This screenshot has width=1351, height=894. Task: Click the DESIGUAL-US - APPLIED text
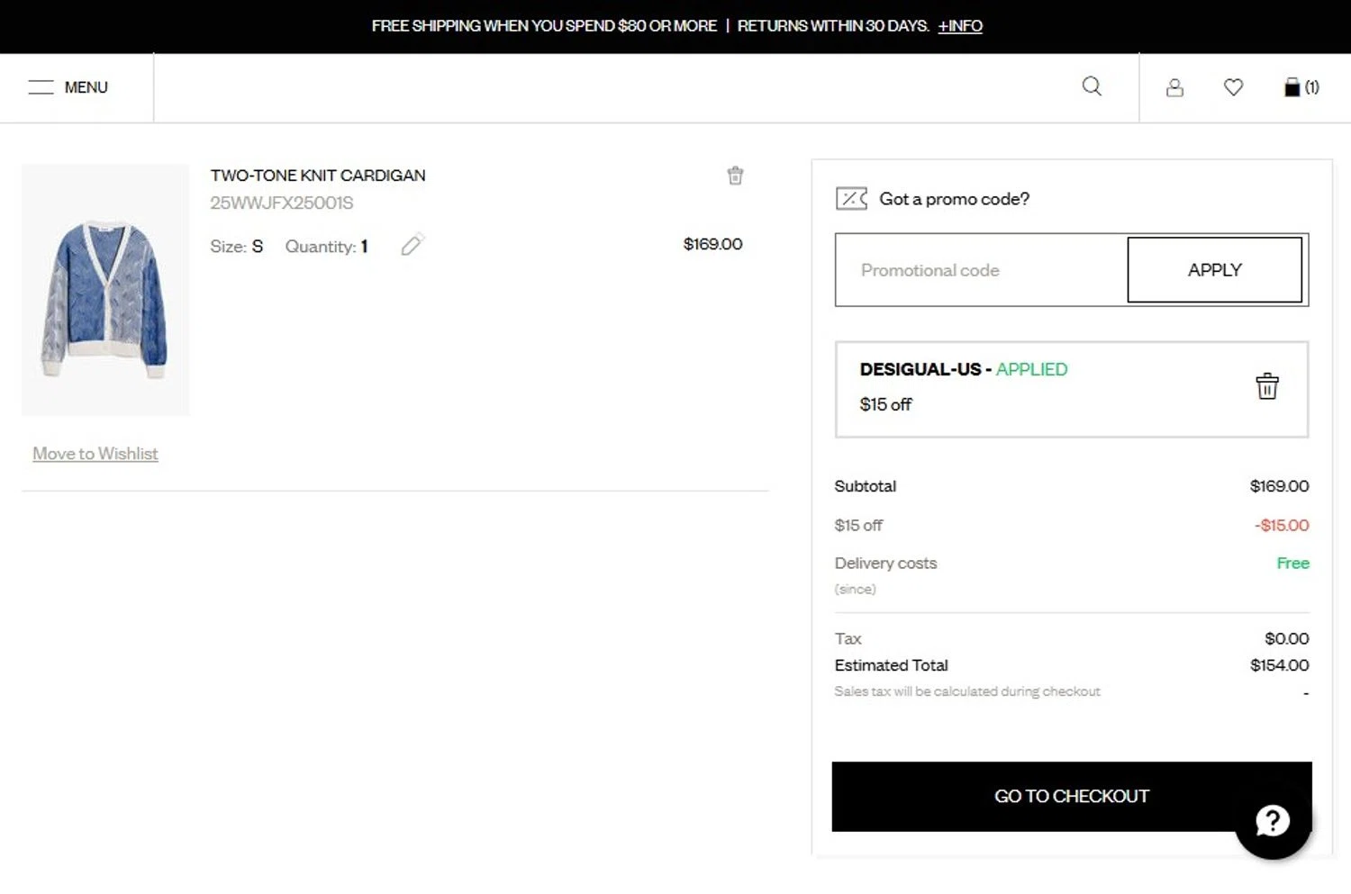tap(964, 370)
